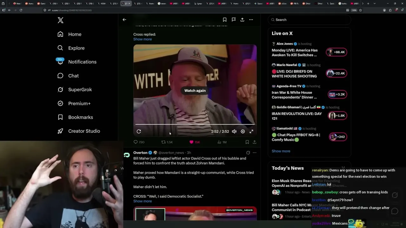Switch to the FBI R browser tab
The image size is (406, 228).
[x=295, y=3]
